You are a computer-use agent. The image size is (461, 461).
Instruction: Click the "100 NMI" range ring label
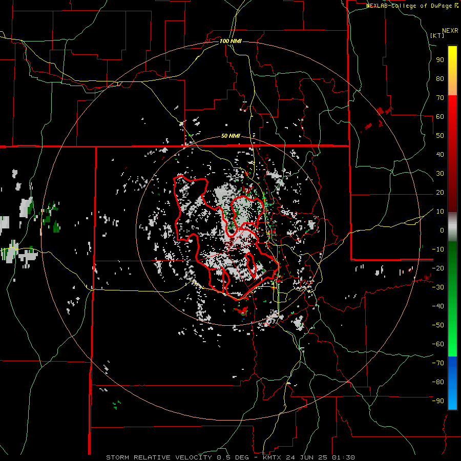point(230,41)
